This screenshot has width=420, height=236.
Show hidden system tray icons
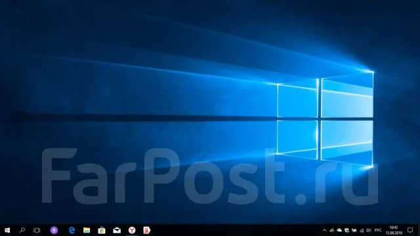click(x=324, y=230)
